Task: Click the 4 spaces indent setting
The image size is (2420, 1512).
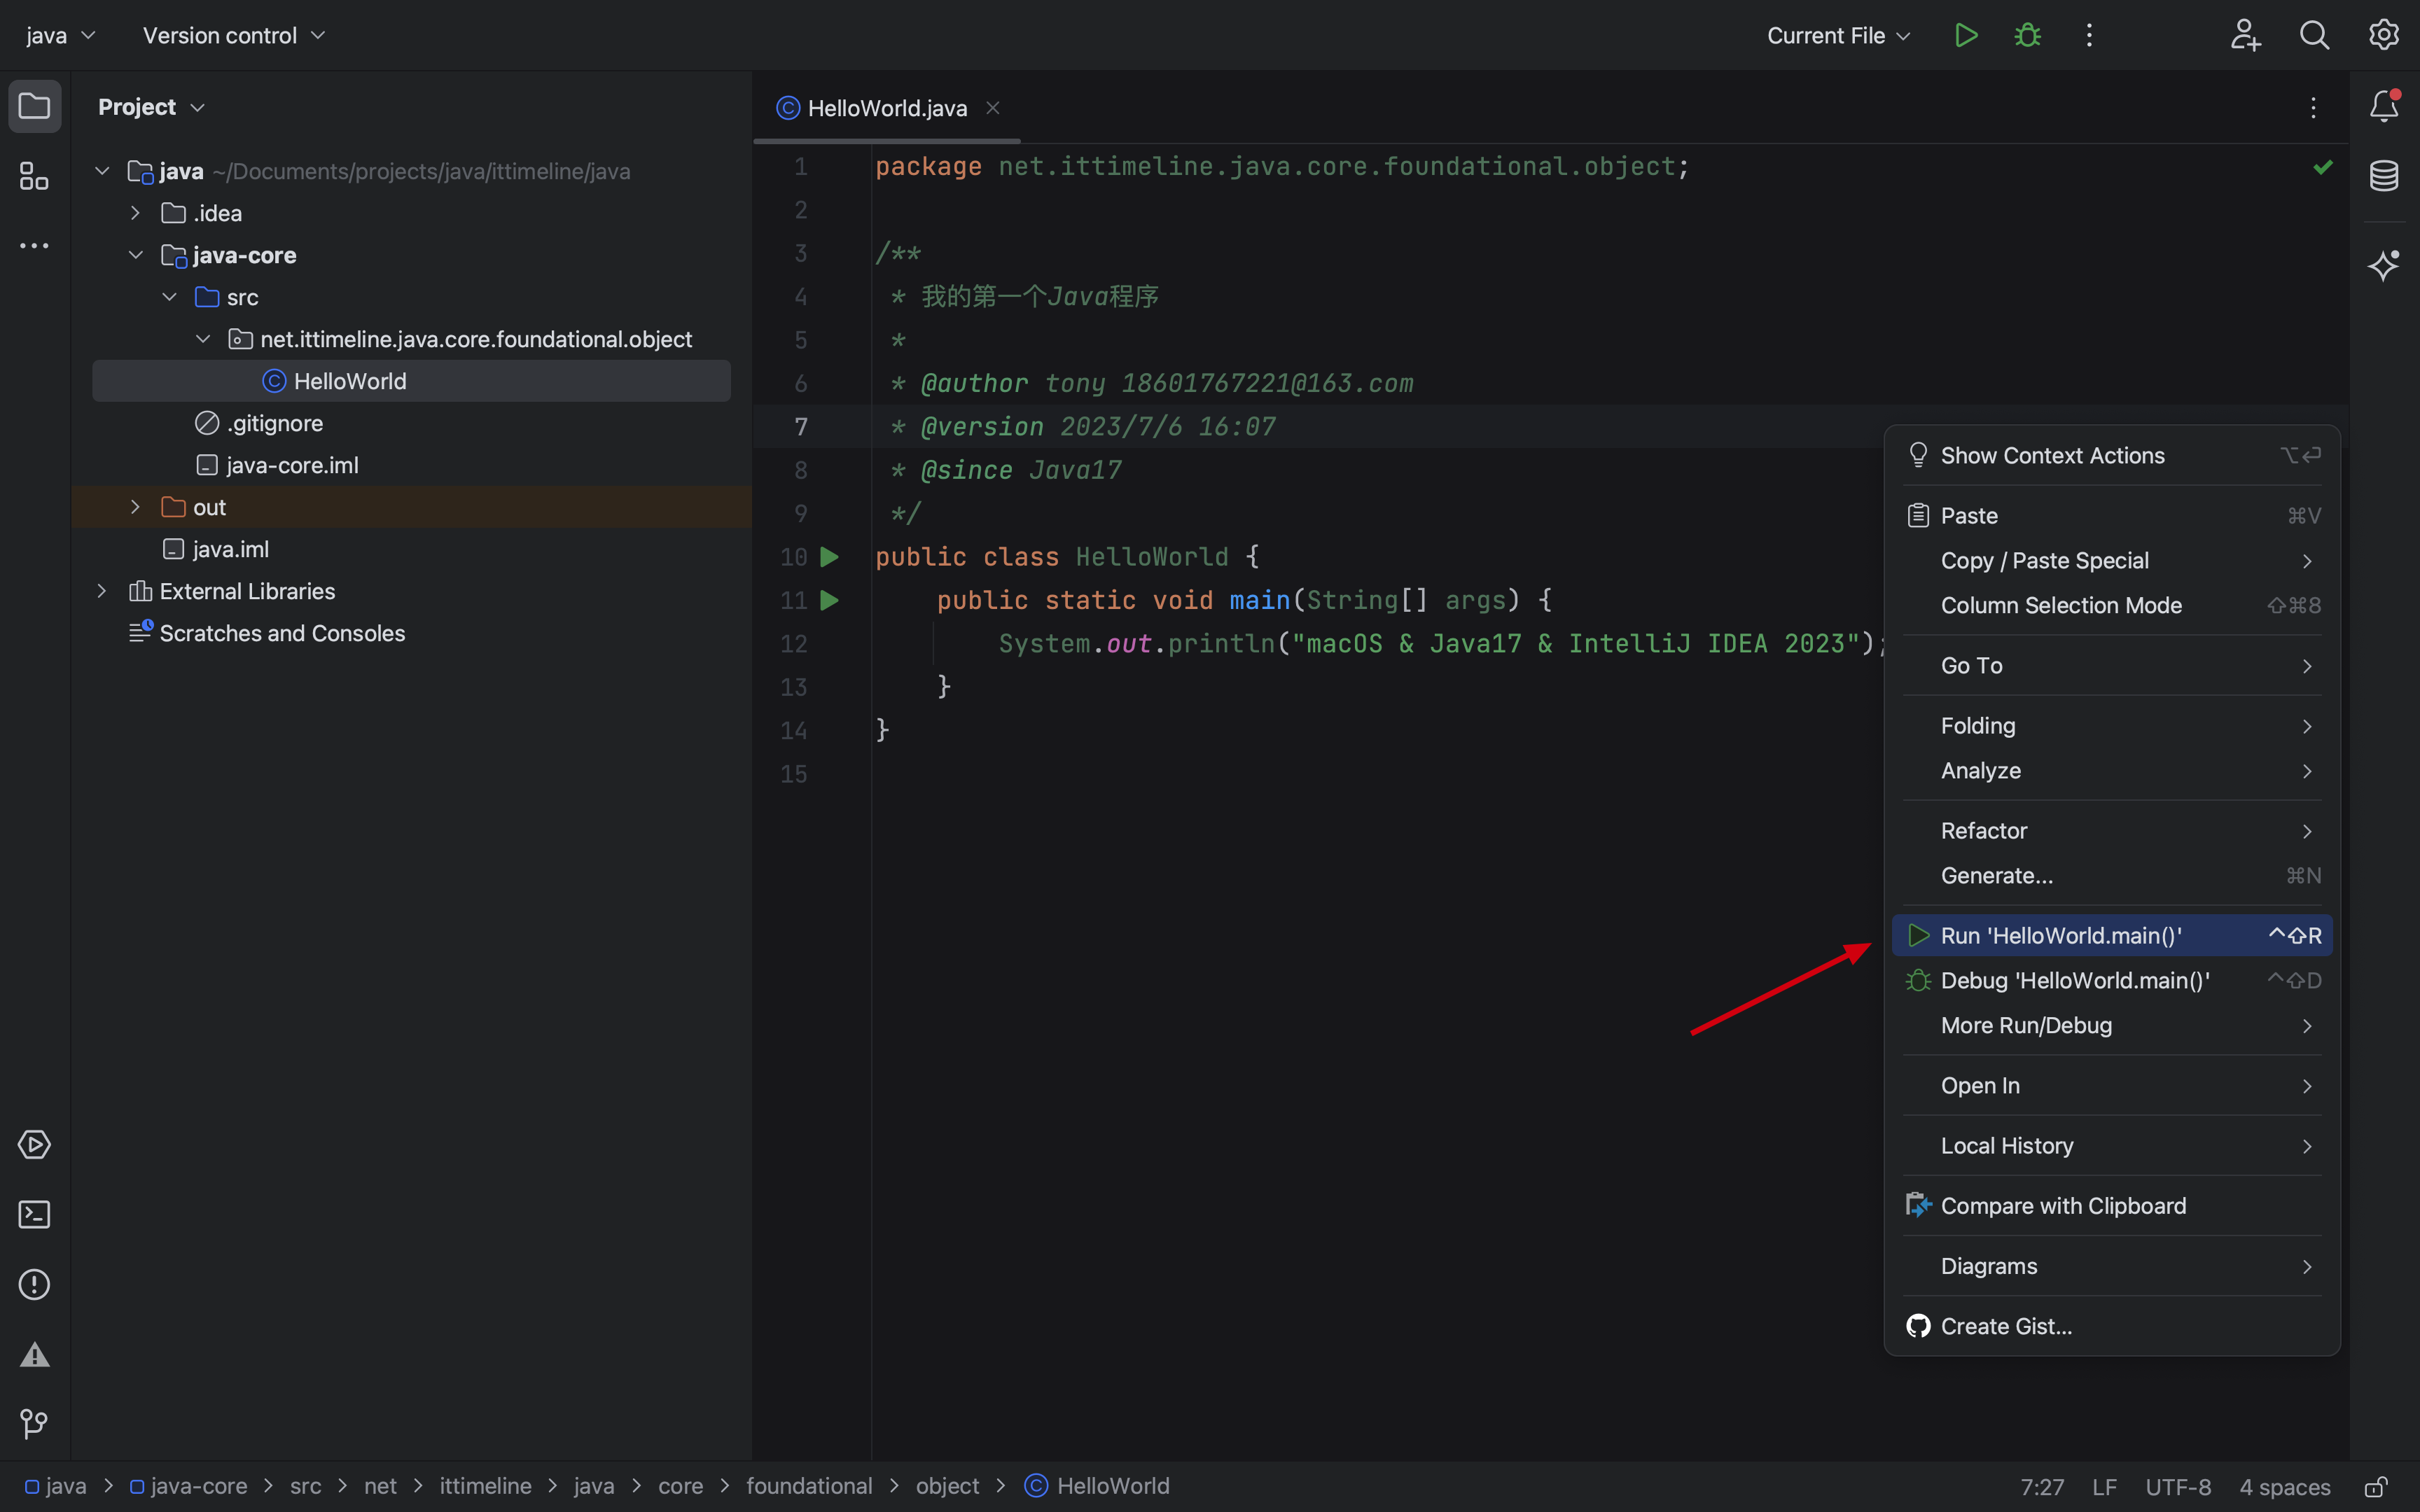Action: pos(2284,1487)
